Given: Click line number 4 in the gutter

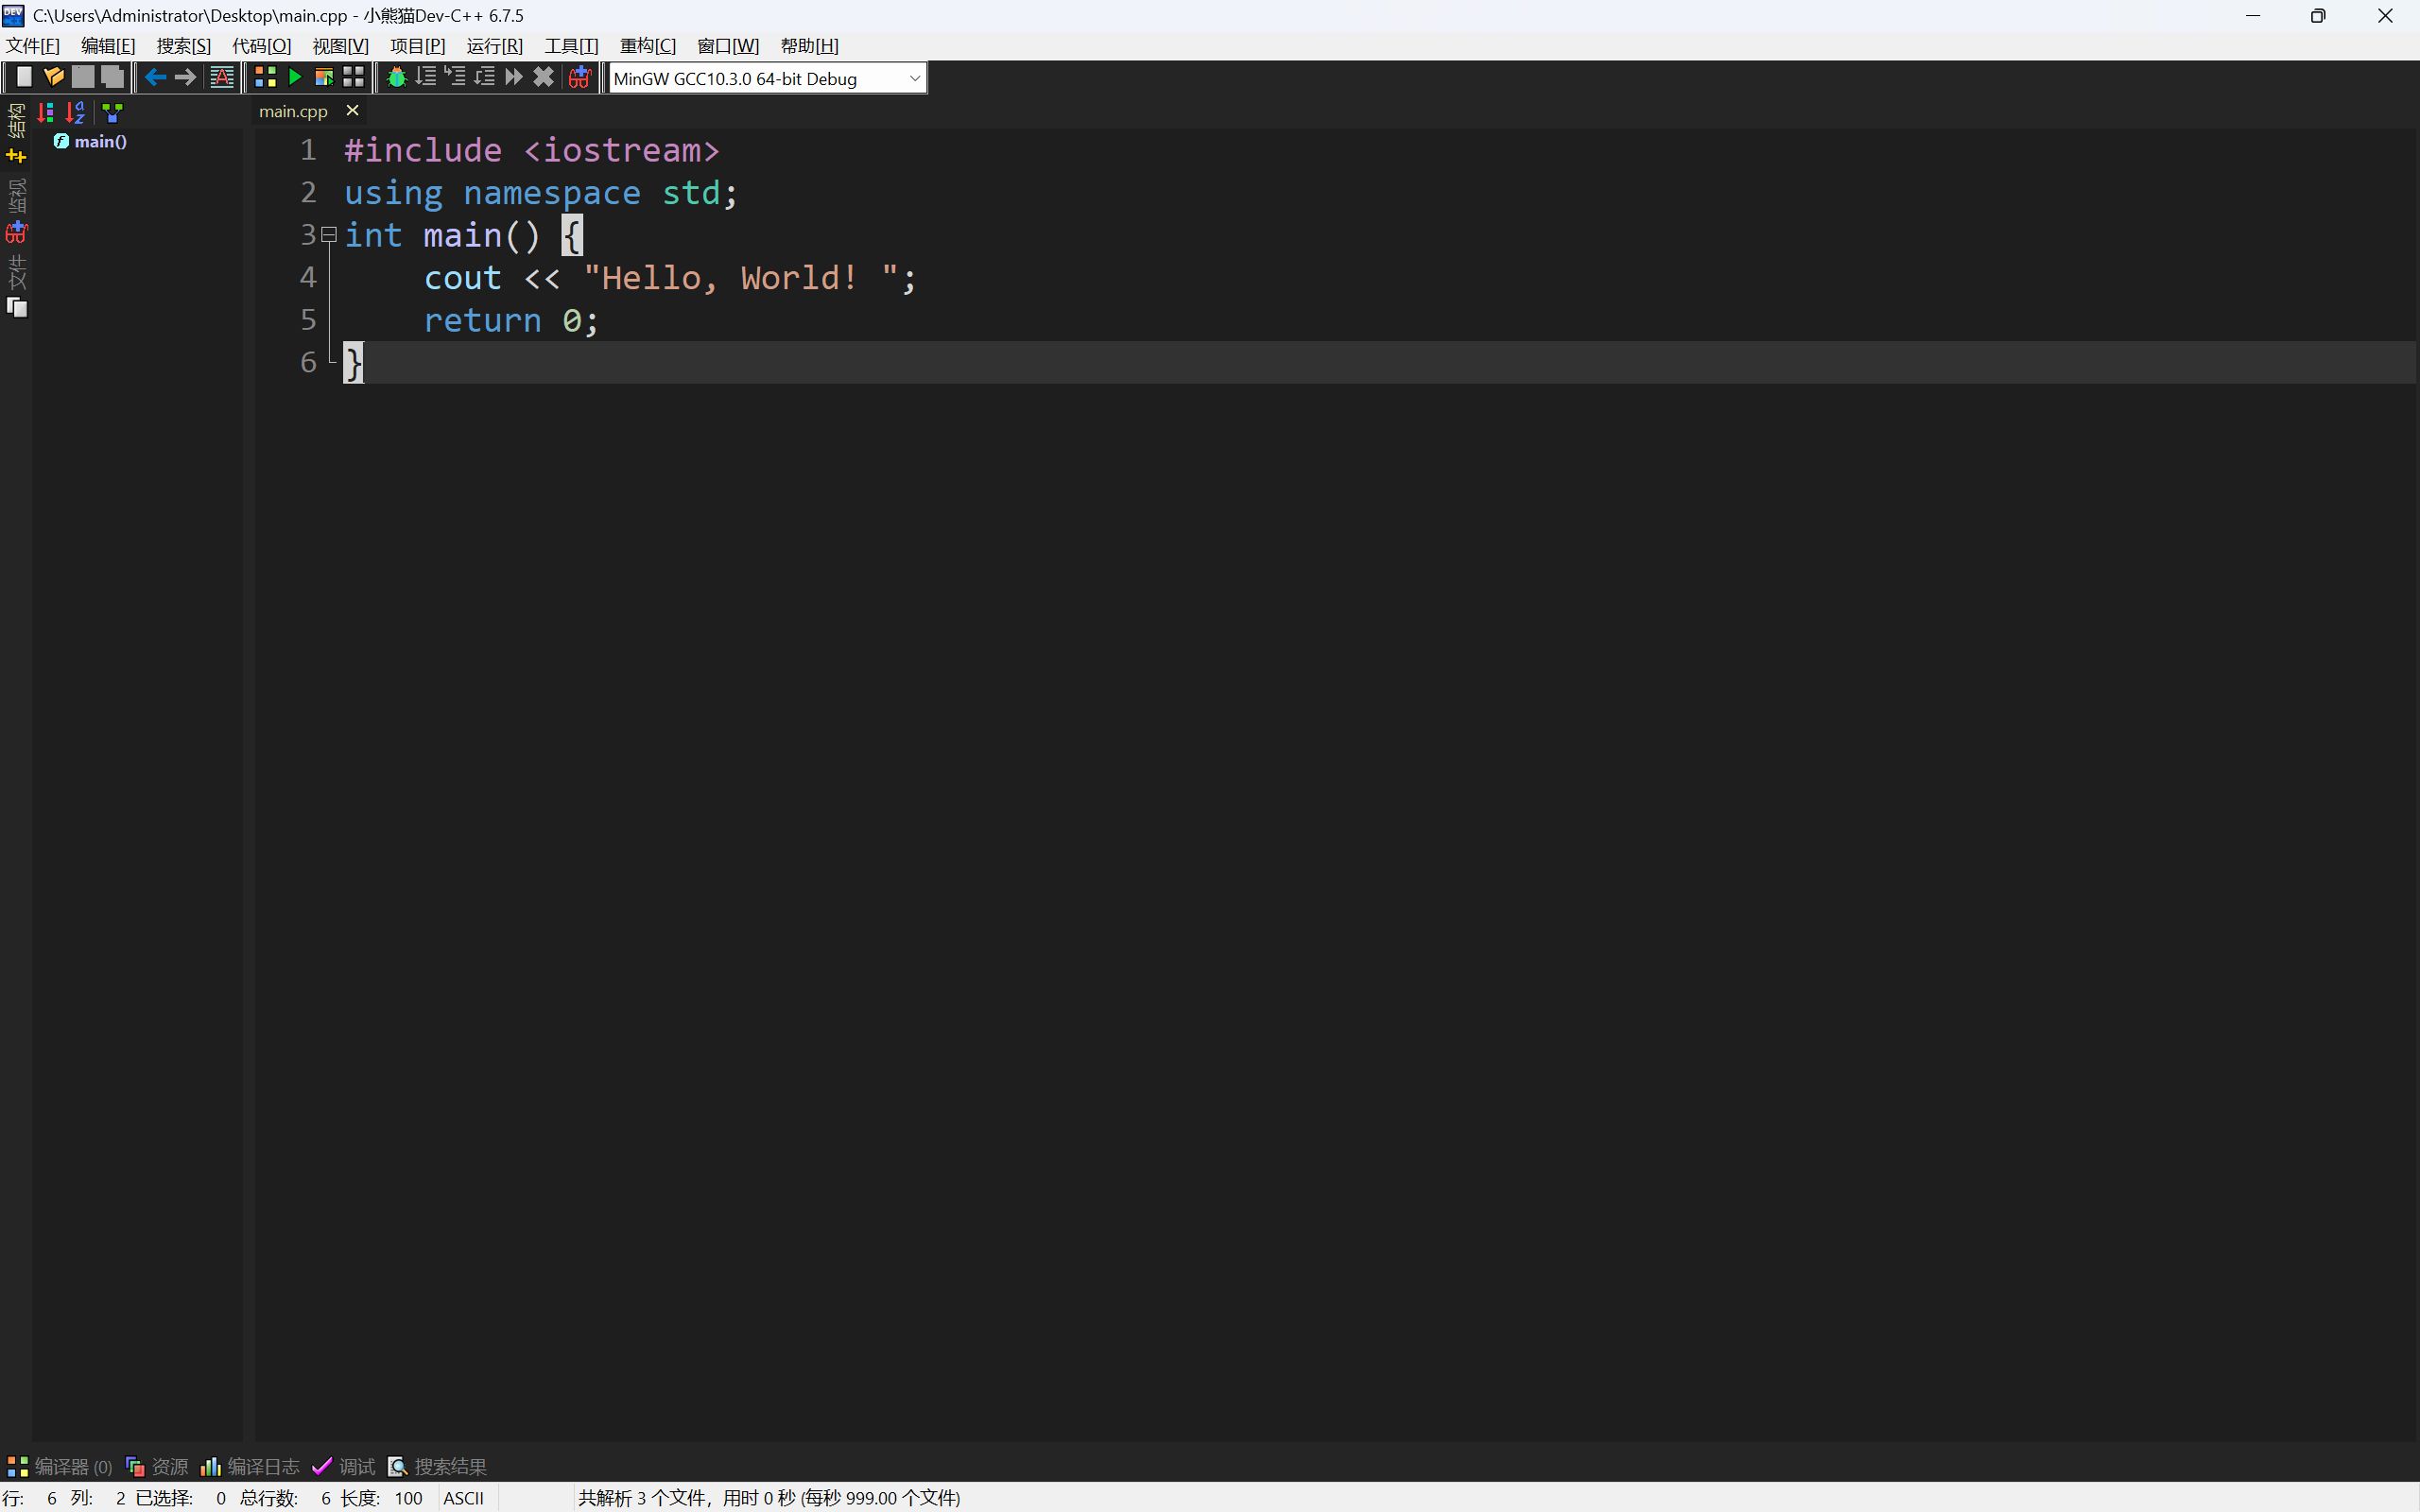Looking at the screenshot, I should tap(308, 278).
